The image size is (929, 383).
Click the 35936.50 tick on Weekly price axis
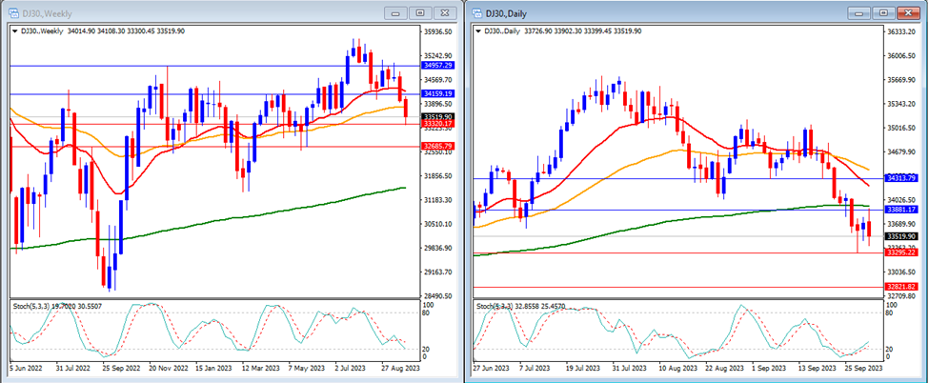pos(439,32)
